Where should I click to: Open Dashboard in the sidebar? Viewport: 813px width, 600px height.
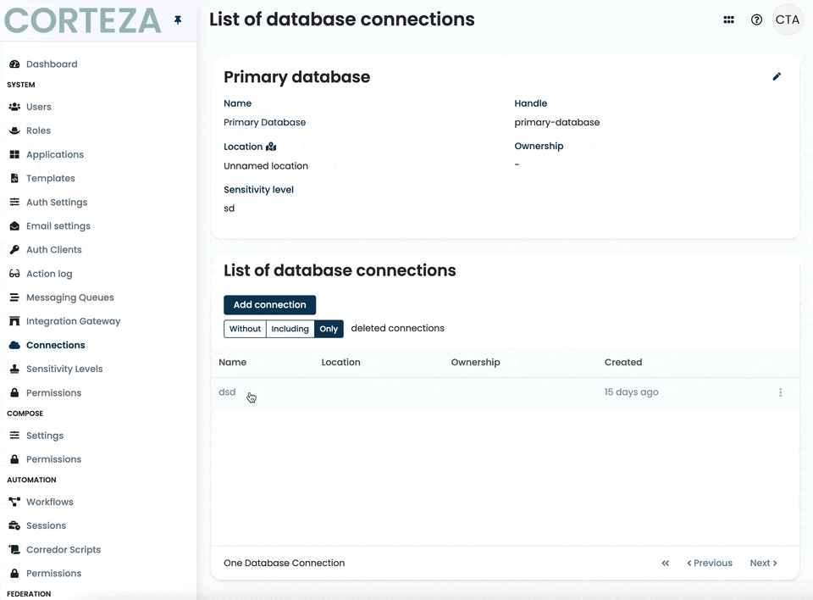(51, 64)
